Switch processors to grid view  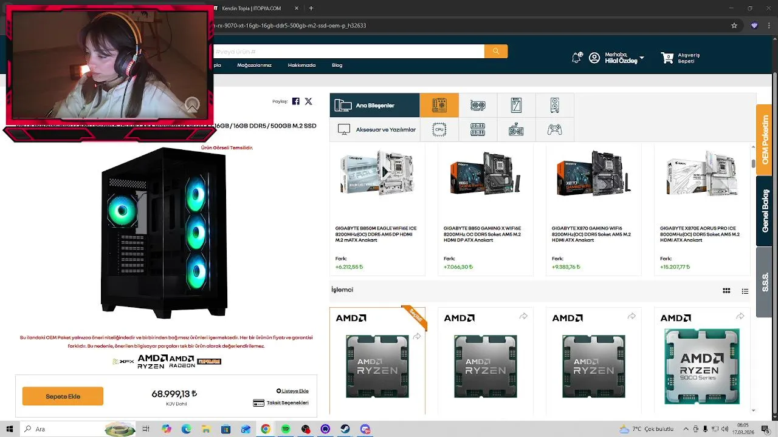click(726, 291)
